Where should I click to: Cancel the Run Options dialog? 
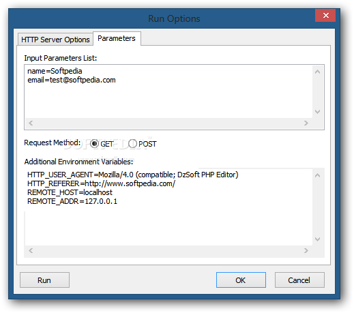[x=299, y=280]
